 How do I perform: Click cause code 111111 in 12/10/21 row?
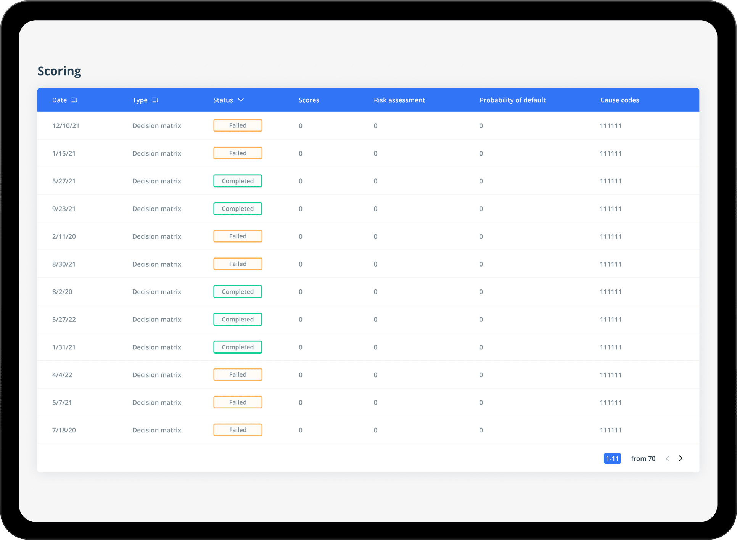[611, 126]
